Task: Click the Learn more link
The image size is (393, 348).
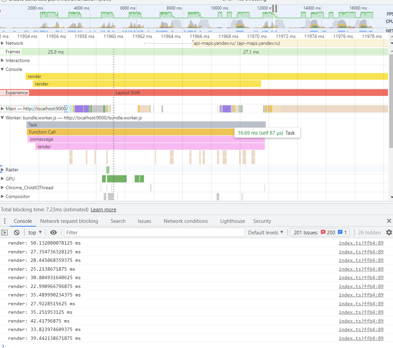Action: pyautogui.click(x=104, y=210)
